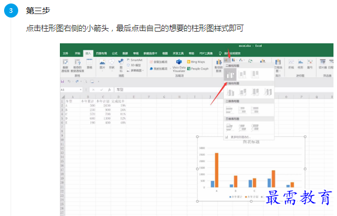Open the line chart dropdown in ribbon
Screen dimensions: 337x216
coord(242,60)
